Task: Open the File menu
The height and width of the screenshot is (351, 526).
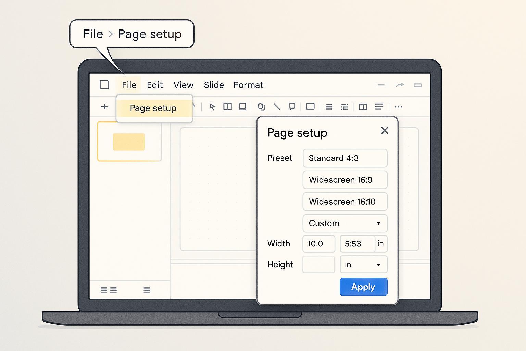Action: pyautogui.click(x=129, y=85)
